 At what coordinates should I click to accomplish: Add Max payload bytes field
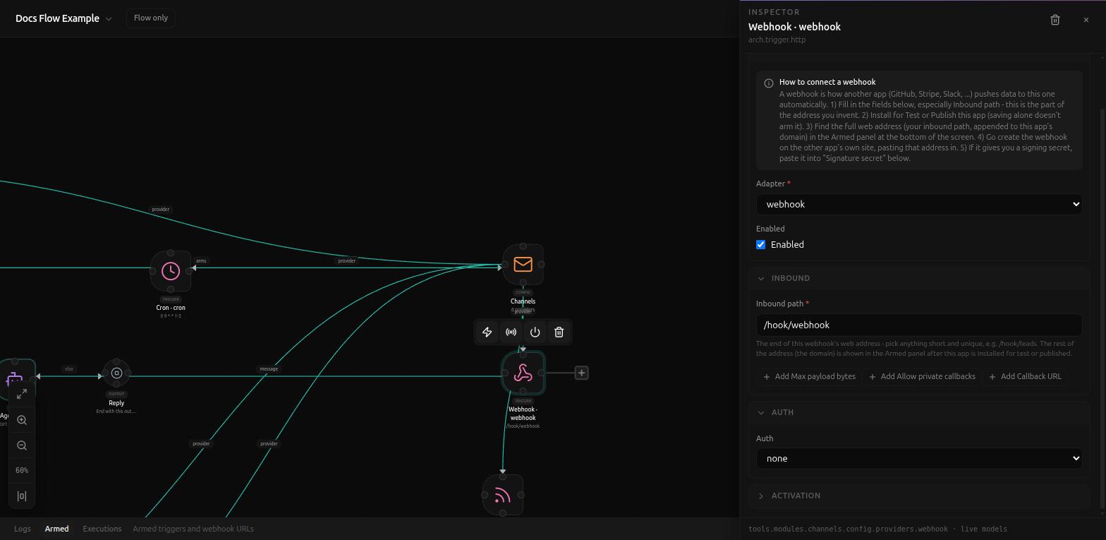click(809, 377)
